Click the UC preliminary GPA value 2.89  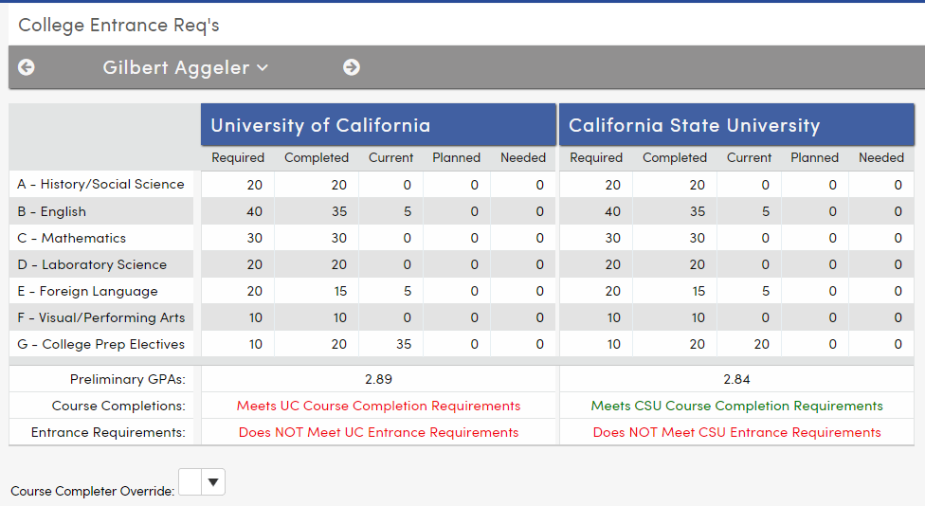click(379, 379)
